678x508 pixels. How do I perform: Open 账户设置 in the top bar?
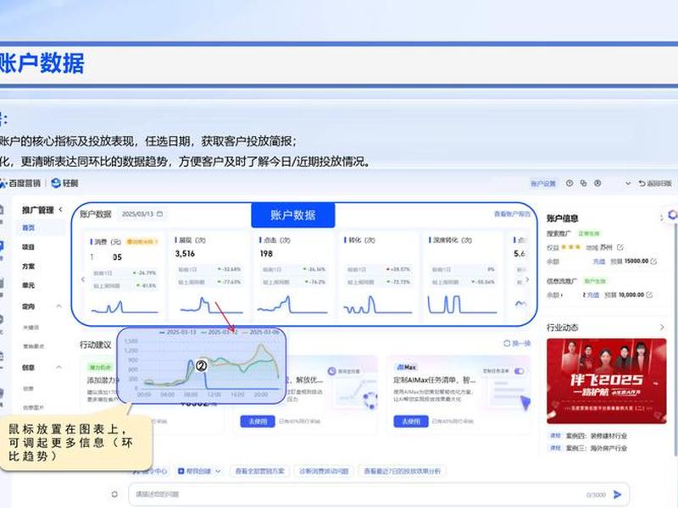pos(542,184)
